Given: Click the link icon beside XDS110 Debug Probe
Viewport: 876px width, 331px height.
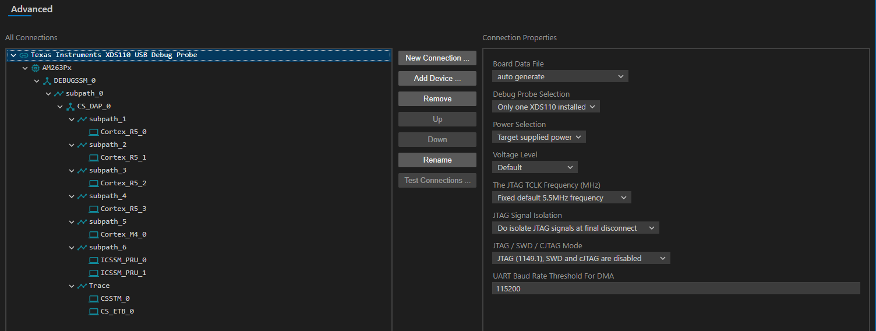Looking at the screenshot, I should [24, 55].
